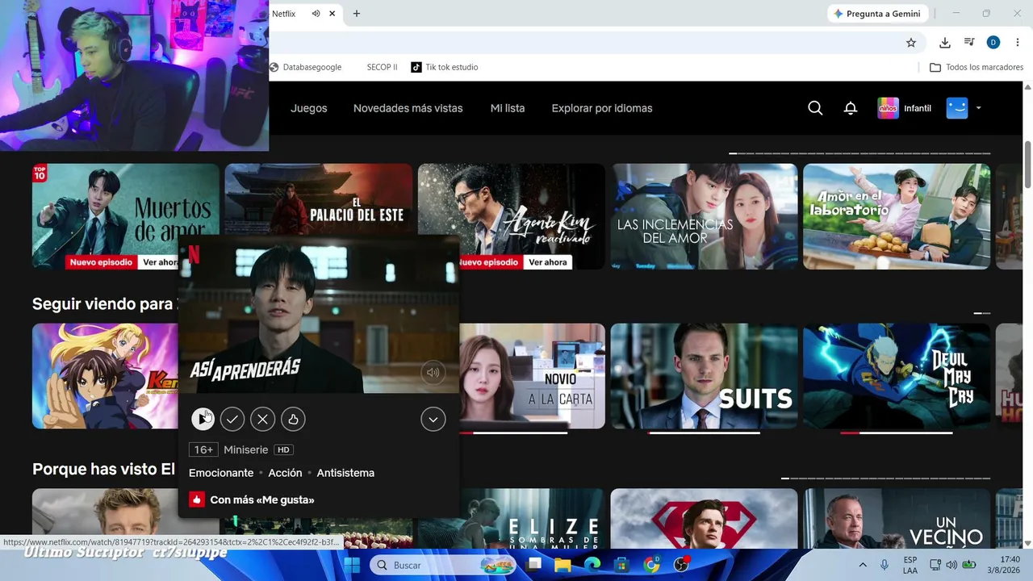Open a new browser tab
The width and height of the screenshot is (1033, 581).
click(x=357, y=14)
